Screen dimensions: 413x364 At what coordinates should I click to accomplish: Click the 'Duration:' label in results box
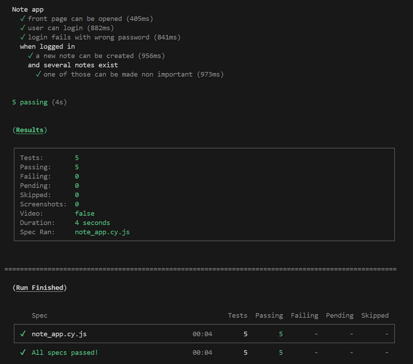(x=37, y=223)
